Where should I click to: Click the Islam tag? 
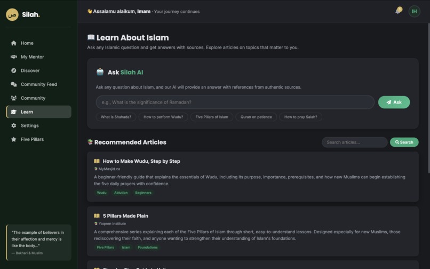coord(126,247)
